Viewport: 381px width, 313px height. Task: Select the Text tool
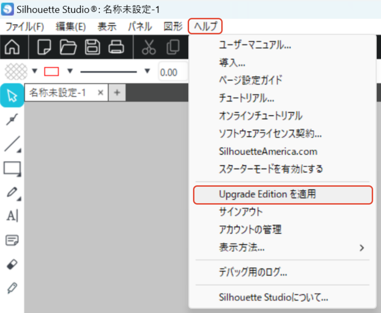pos(13,216)
